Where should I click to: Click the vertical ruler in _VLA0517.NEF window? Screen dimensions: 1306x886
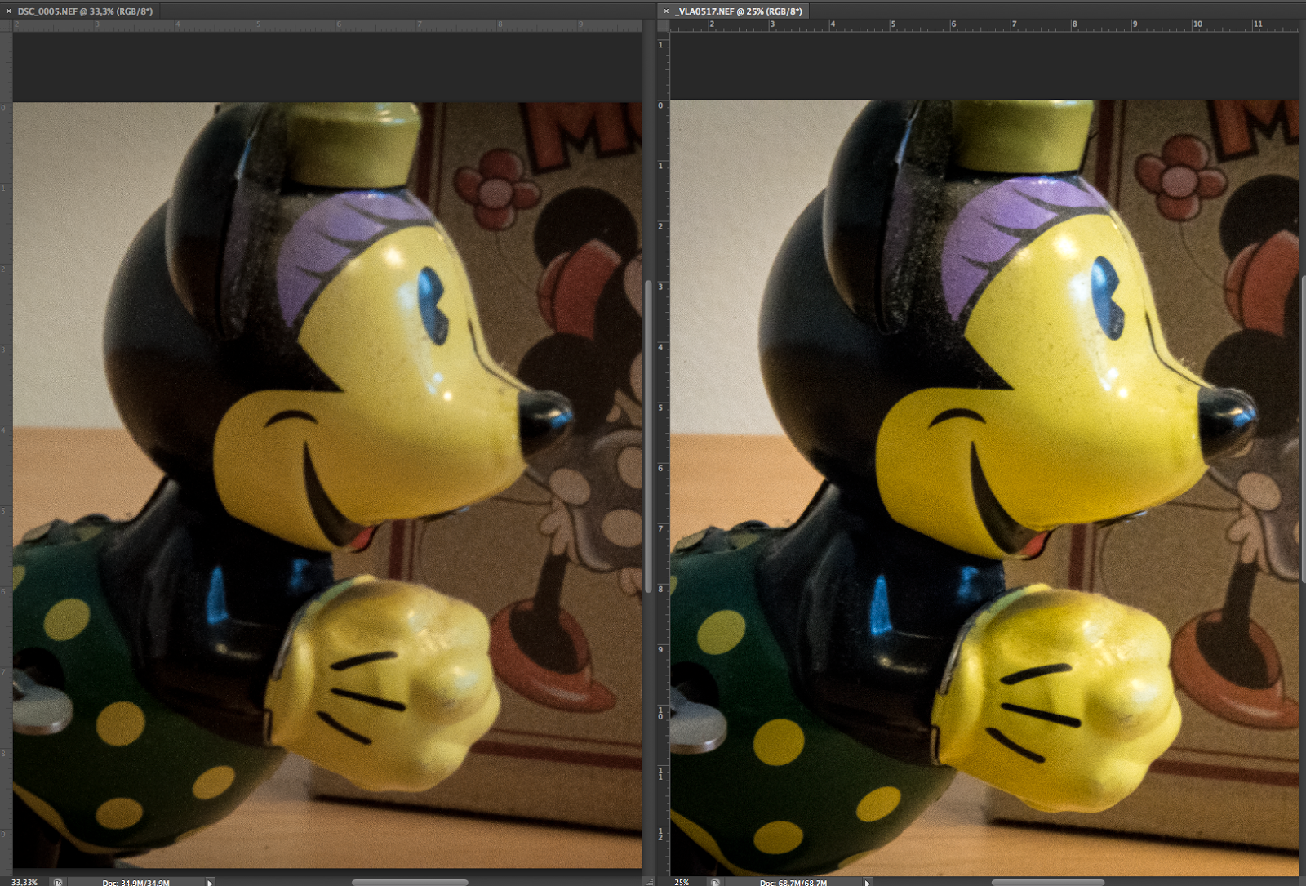click(662, 452)
